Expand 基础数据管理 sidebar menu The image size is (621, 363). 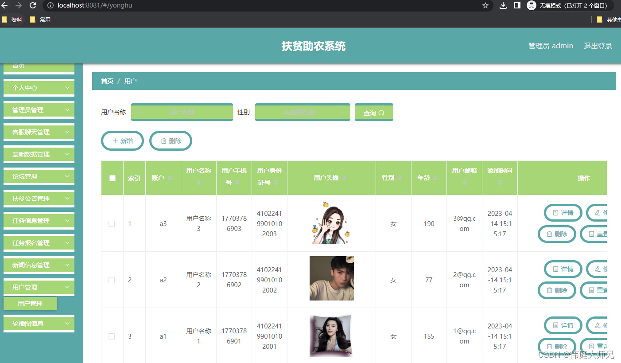pos(39,154)
